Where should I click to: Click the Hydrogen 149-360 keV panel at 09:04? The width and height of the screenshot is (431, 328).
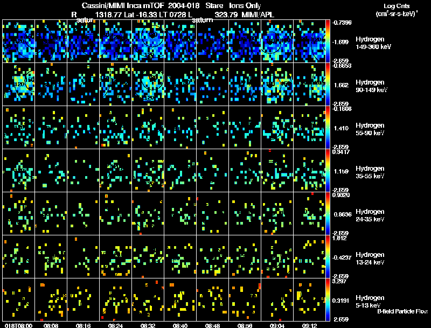[x=277, y=41]
